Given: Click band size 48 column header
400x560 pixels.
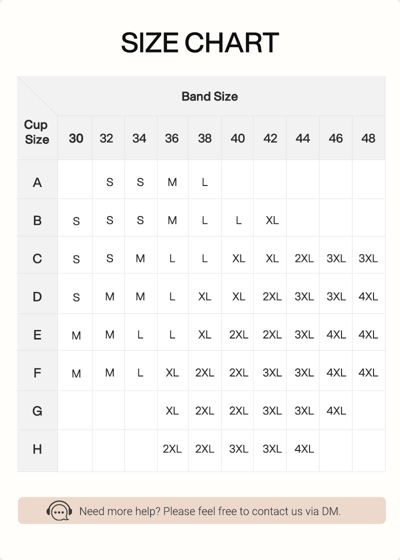Looking at the screenshot, I should [368, 138].
